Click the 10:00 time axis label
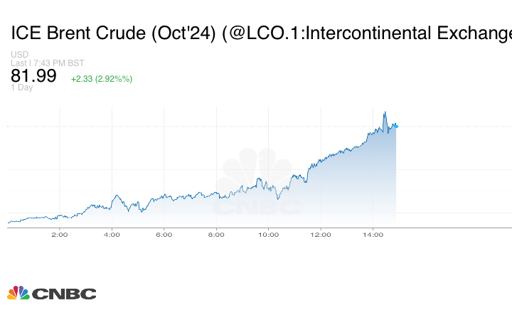Image resolution: width=512 pixels, height=320 pixels. (268, 234)
